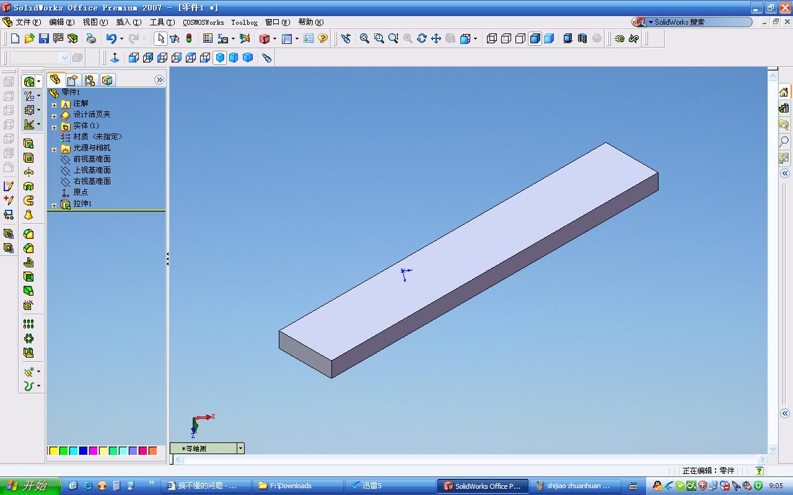
Task: Open the 插入(I) menu
Action: tap(129, 22)
